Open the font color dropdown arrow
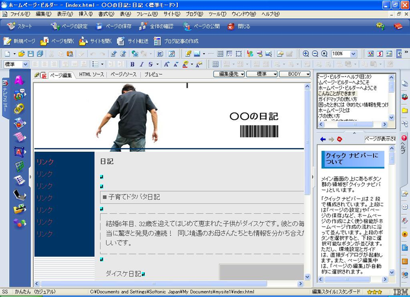Viewport: 410px width, 297px height. click(192, 64)
